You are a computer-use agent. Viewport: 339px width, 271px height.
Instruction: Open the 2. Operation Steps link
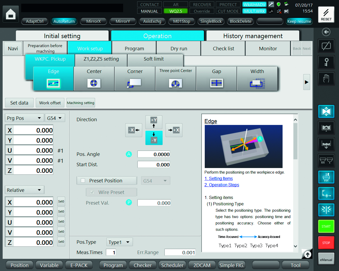tap(222, 185)
